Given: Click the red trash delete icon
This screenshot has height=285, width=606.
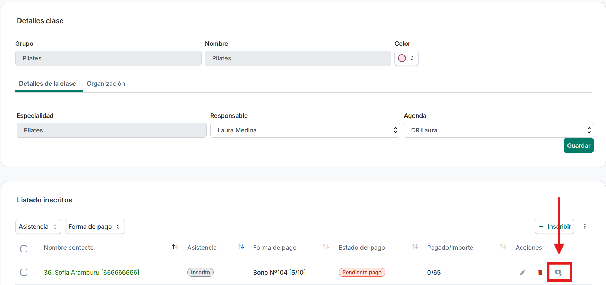Looking at the screenshot, I should [x=540, y=273].
